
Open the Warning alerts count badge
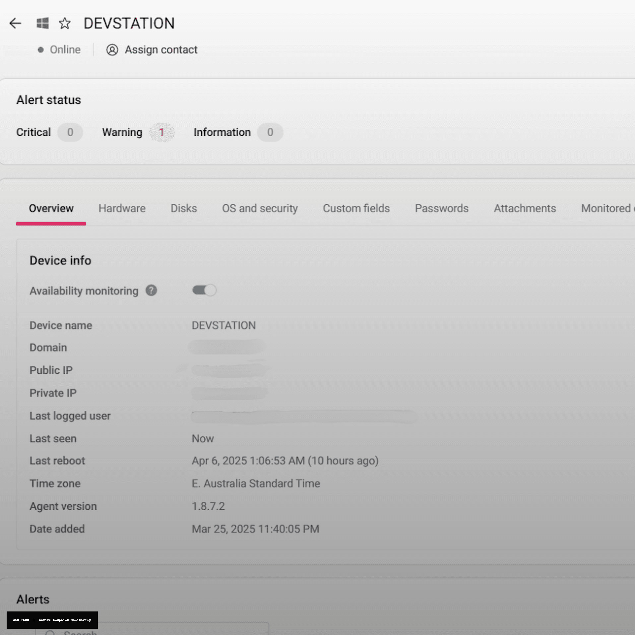tap(162, 132)
